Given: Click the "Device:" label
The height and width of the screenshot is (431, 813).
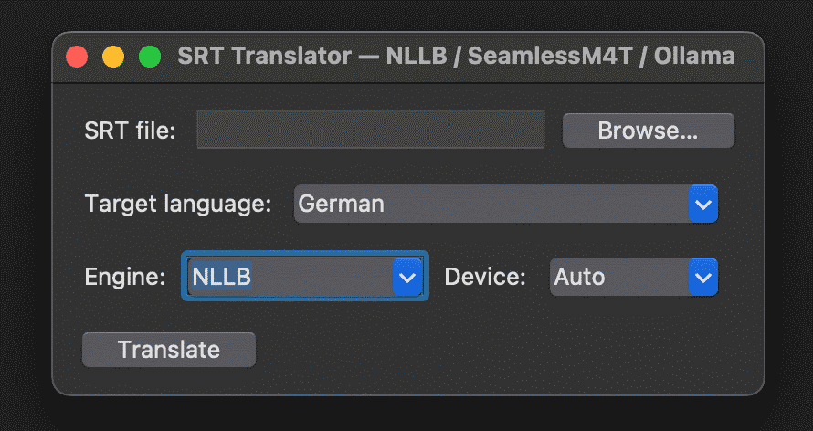Looking at the screenshot, I should [485, 277].
